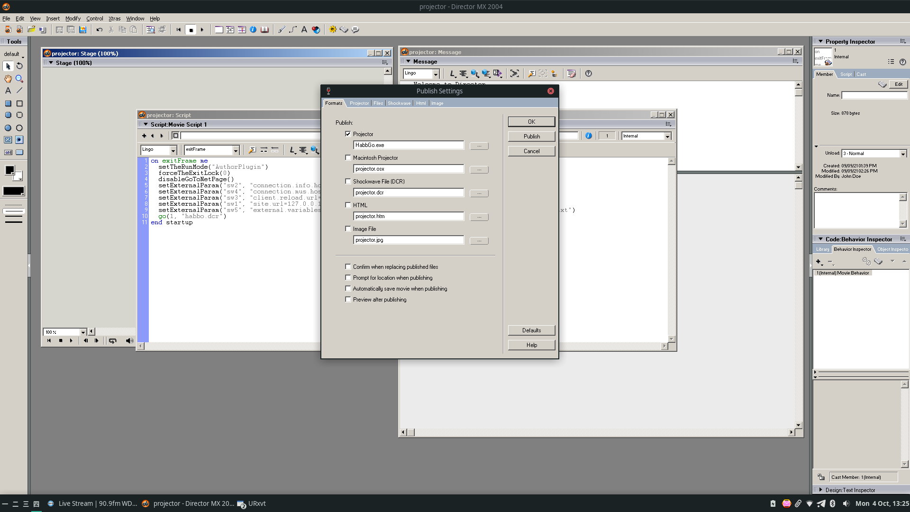
Task: Click the Rewind playback button in toolbar
Action: 179,29
